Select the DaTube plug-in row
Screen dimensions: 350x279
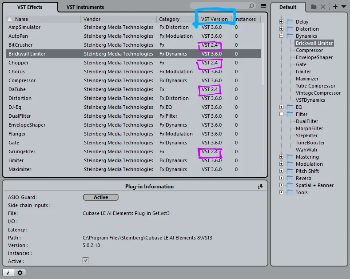[133, 89]
